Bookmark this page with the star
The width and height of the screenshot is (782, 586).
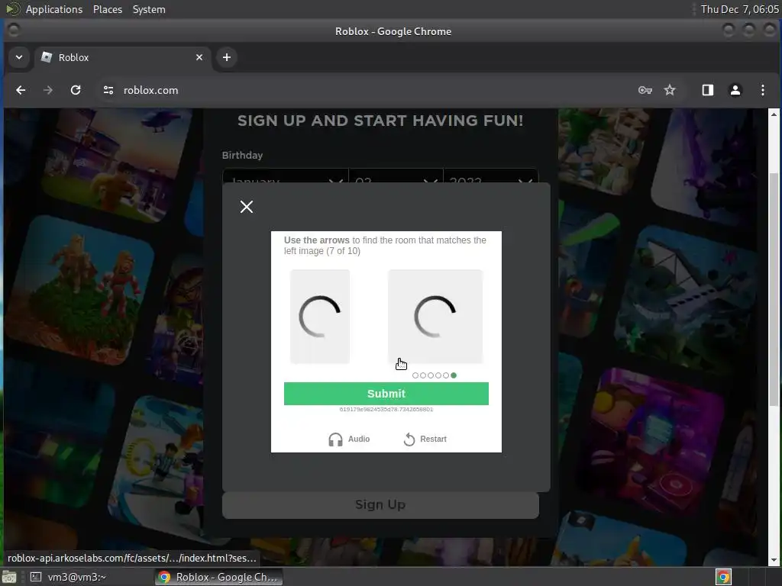point(670,90)
